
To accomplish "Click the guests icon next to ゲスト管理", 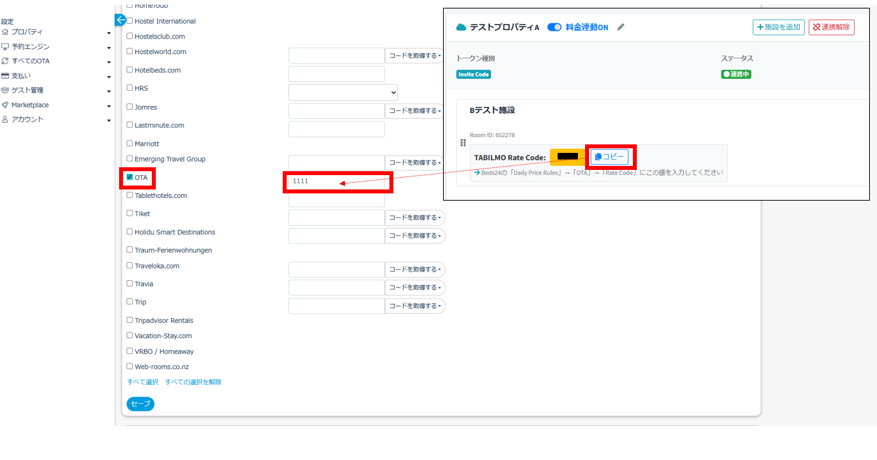I will click(x=5, y=90).
